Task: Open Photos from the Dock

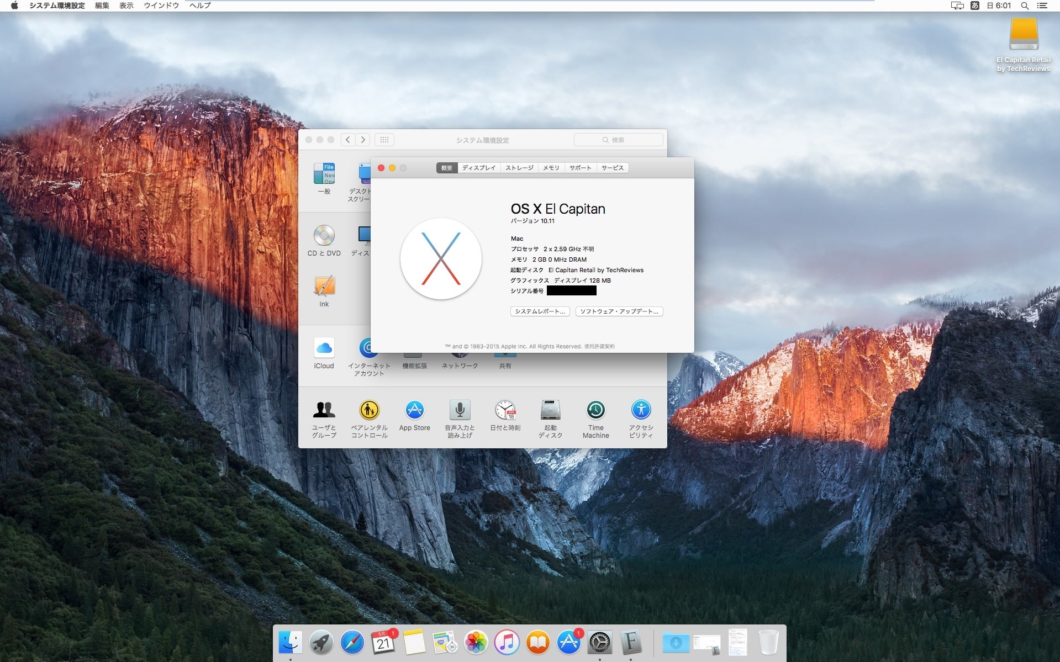Action: click(x=476, y=642)
